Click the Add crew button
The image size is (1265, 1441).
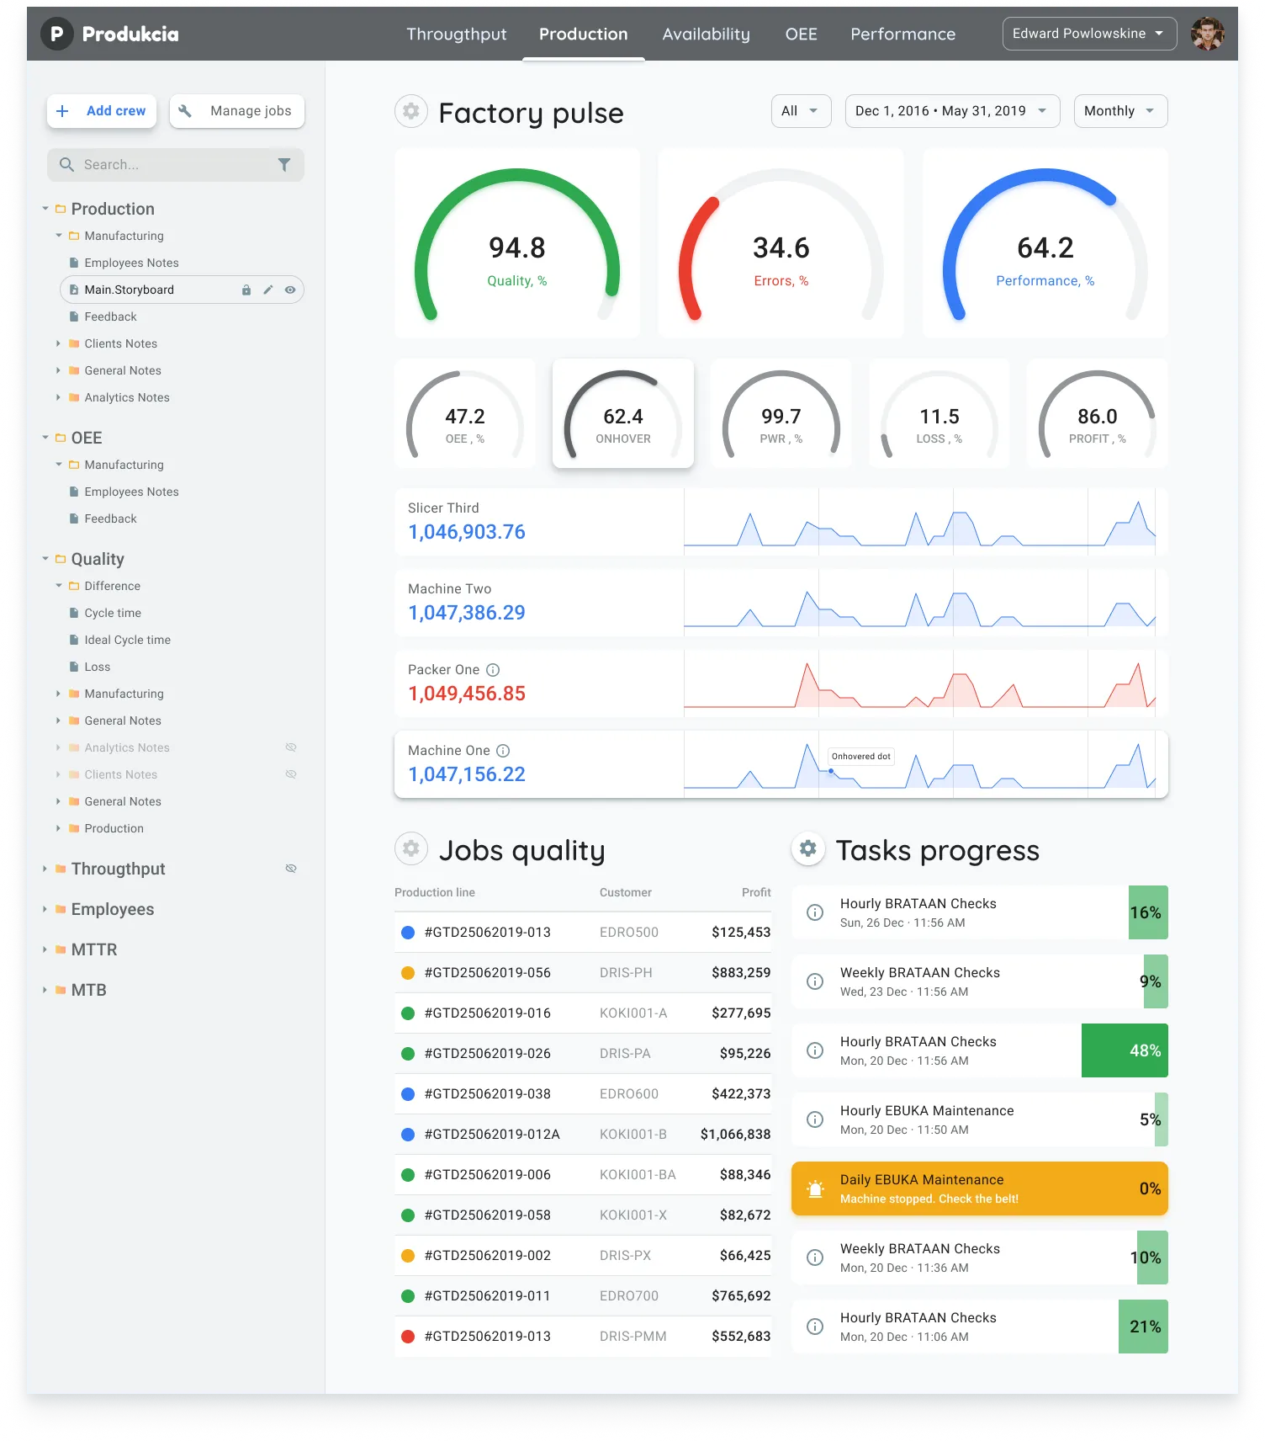[102, 111]
